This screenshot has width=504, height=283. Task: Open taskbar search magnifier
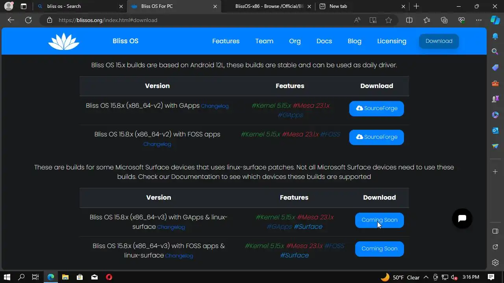pos(22,277)
